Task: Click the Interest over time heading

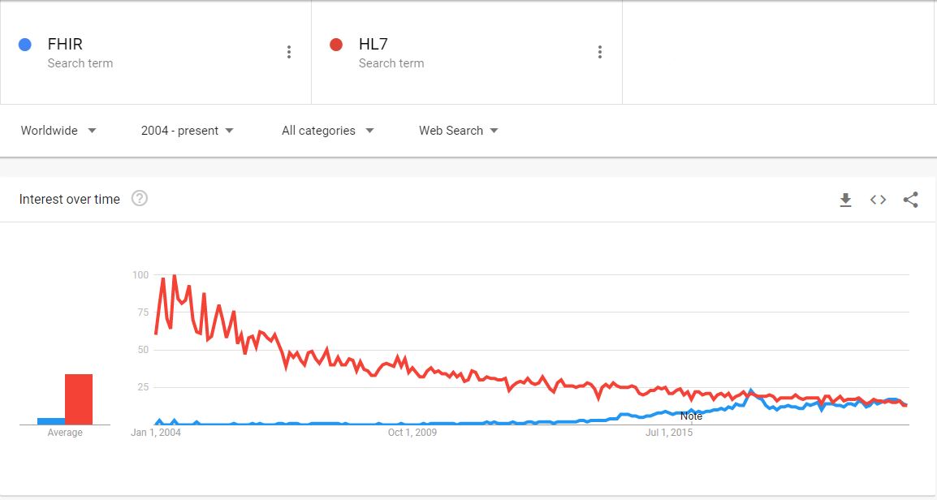Action: 69,199
